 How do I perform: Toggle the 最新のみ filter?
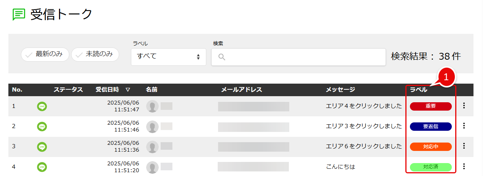click(45, 54)
